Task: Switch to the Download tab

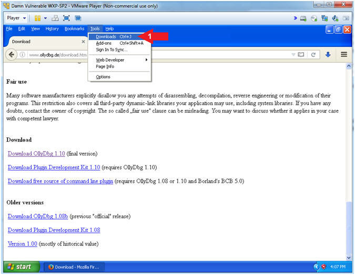Action: 46,42
